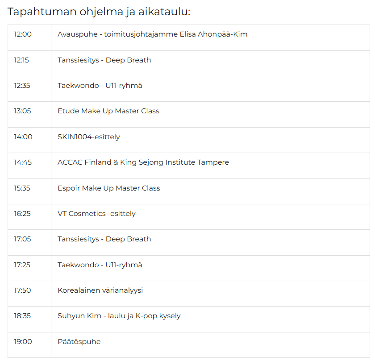This screenshot has width=375, height=361.
Task: Click the 19:00 time cell
Action: coord(29,345)
